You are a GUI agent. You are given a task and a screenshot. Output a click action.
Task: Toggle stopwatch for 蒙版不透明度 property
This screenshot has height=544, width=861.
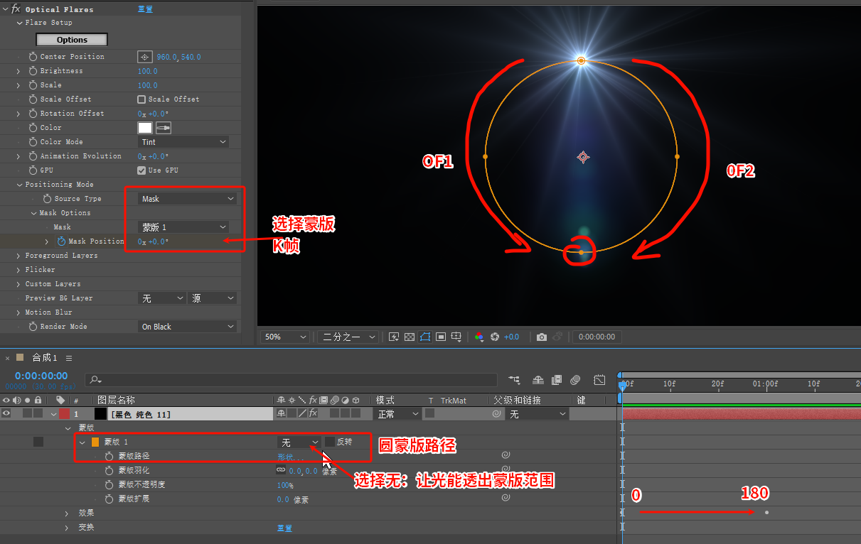(x=109, y=484)
